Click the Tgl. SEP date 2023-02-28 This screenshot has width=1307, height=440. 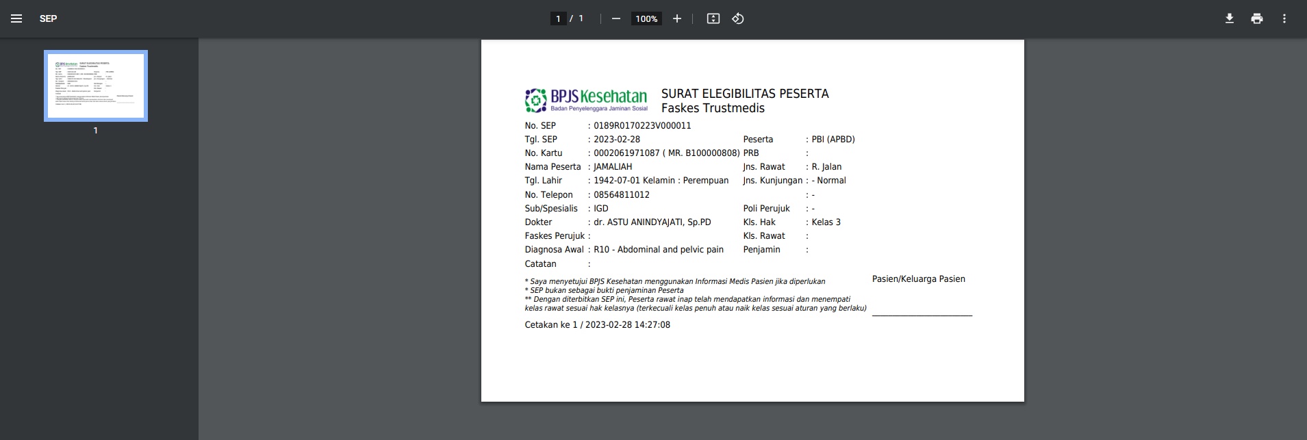click(617, 140)
